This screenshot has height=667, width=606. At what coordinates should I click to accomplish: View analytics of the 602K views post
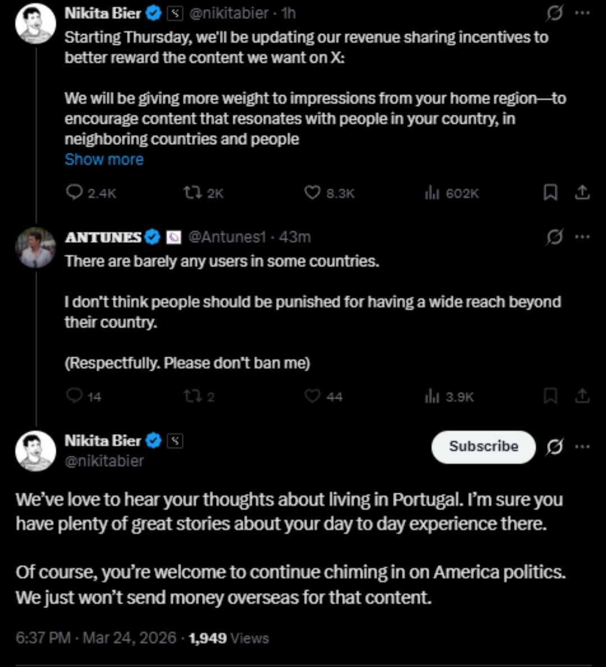click(431, 193)
